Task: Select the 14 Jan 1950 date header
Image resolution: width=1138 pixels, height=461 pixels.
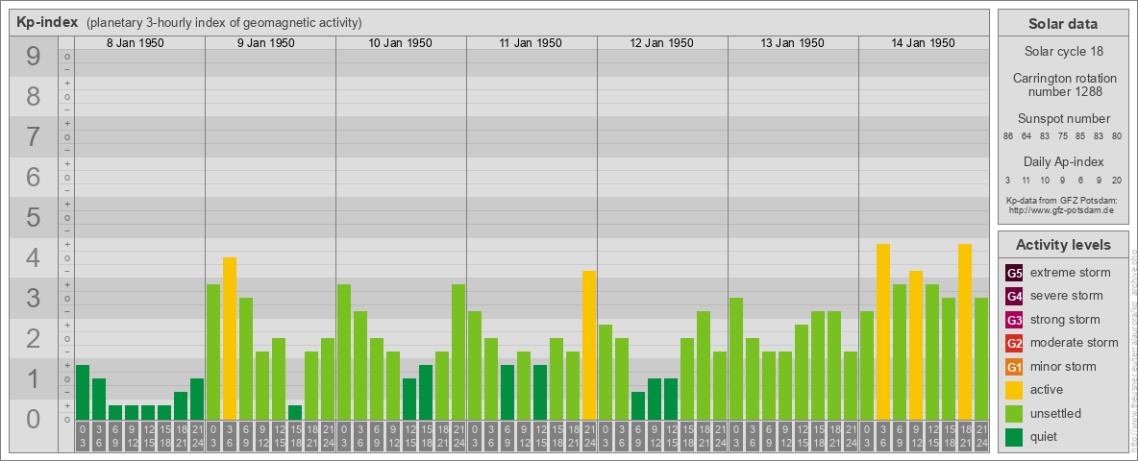Action: 924,43
